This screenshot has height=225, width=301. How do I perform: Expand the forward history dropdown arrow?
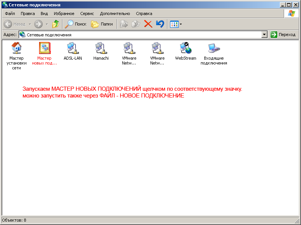click(47, 24)
